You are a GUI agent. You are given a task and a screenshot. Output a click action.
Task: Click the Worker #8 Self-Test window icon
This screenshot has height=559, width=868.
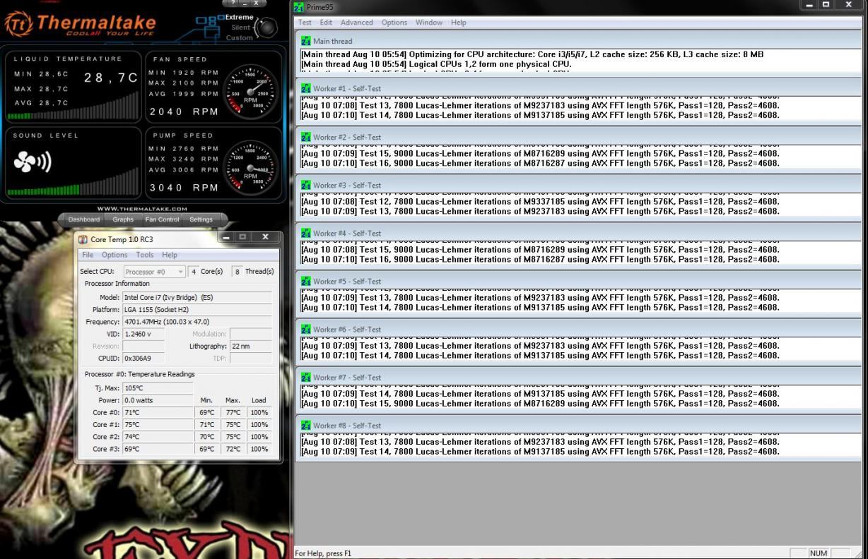305,426
